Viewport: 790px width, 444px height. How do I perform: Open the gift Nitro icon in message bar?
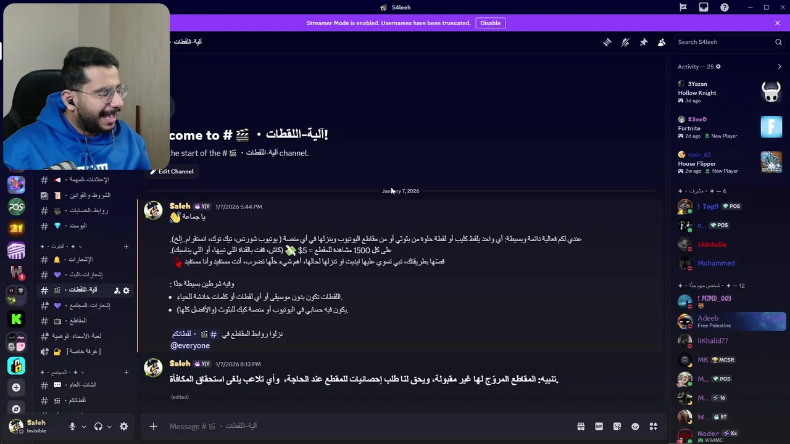point(581,426)
